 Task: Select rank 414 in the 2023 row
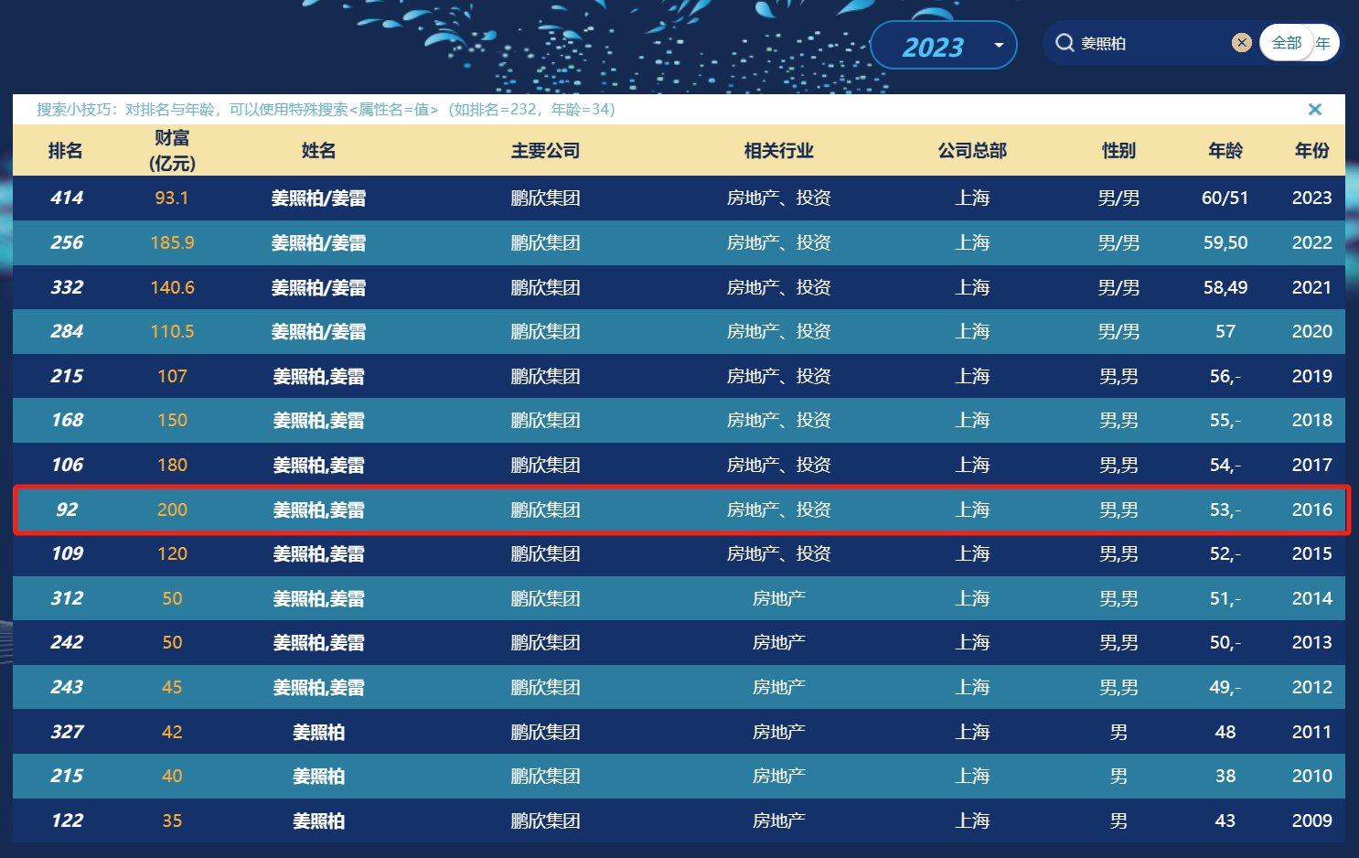click(67, 198)
